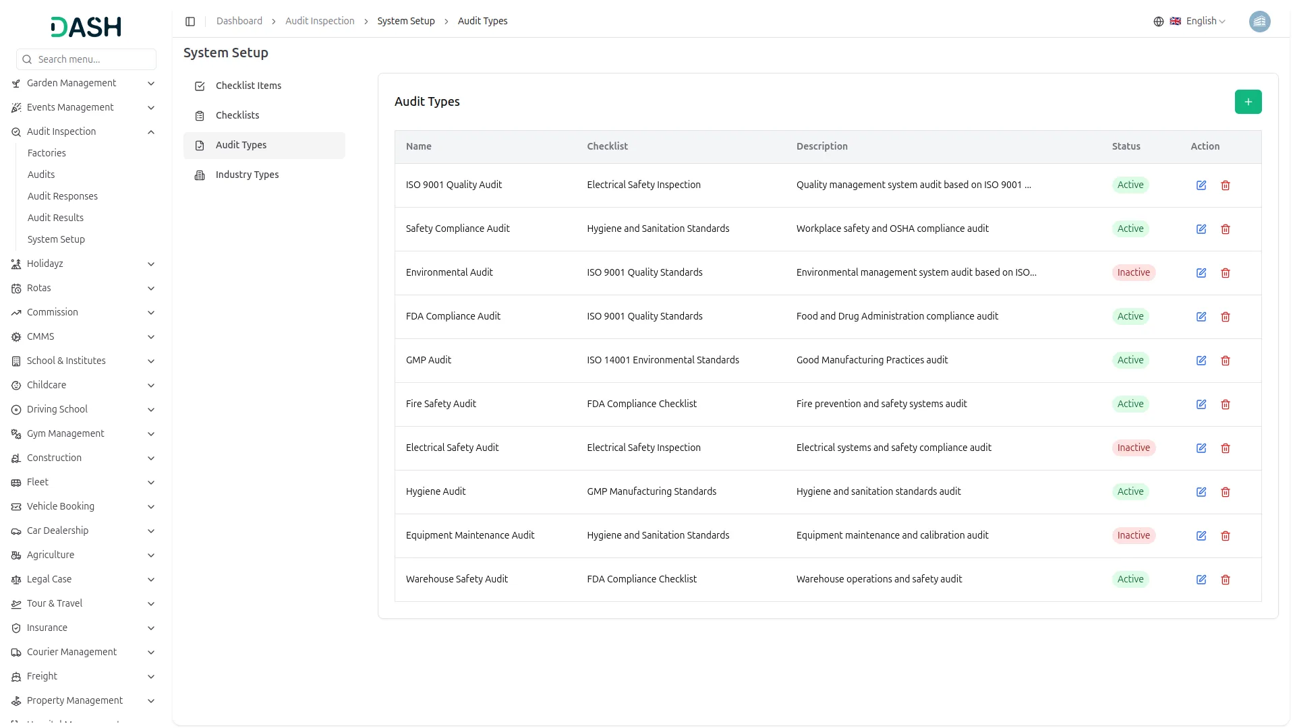Image resolution: width=1295 pixels, height=728 pixels.
Task: Edit the GMP Audit row
Action: [1201, 361]
